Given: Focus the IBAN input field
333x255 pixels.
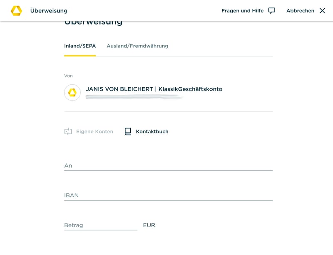Looking at the screenshot, I should (168, 195).
